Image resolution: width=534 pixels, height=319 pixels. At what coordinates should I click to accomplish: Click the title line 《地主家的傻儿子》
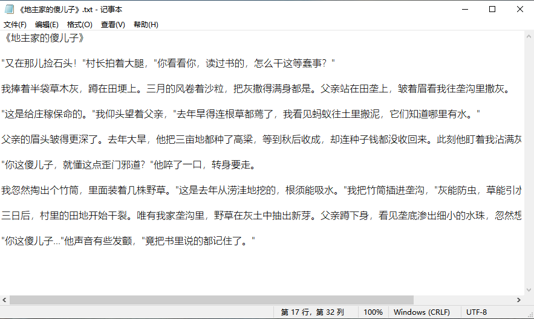coord(43,39)
